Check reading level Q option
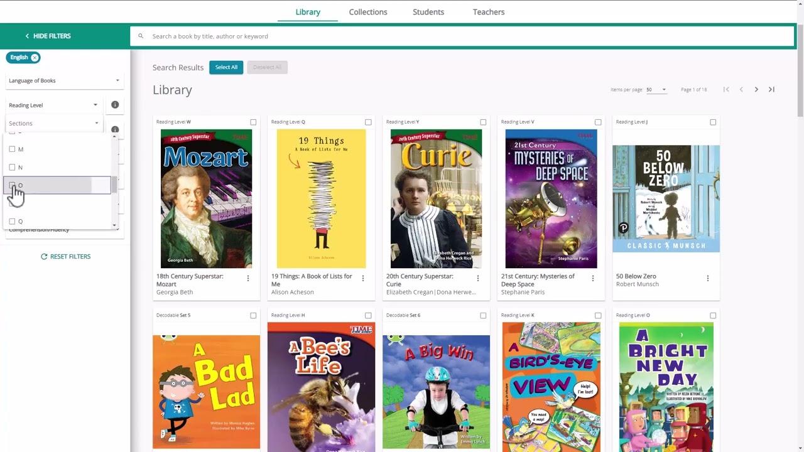 [x=12, y=222]
